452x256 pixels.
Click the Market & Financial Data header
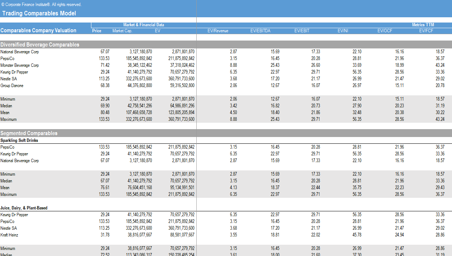144,25
